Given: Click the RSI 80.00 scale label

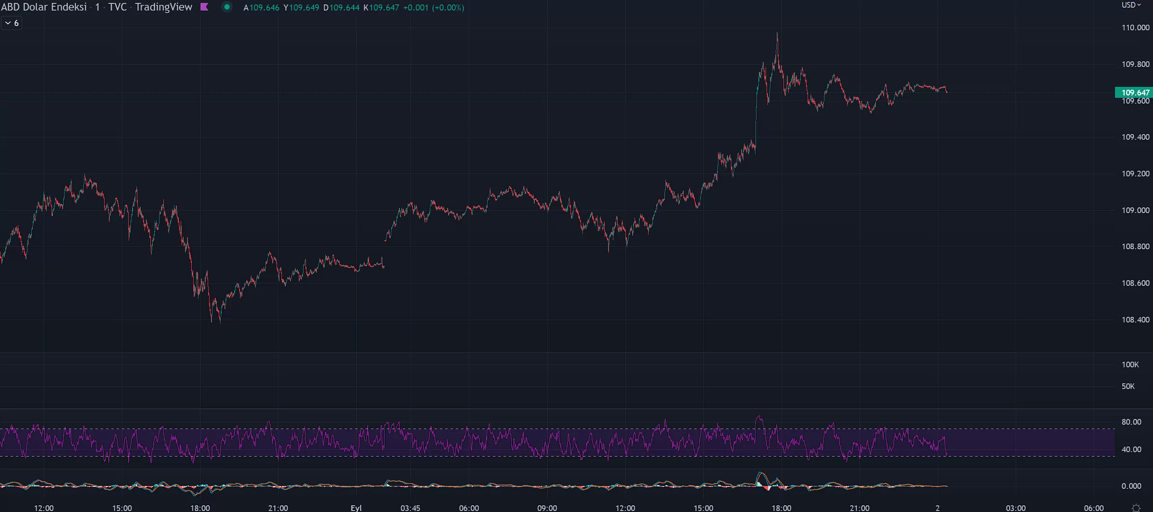Looking at the screenshot, I should (x=1131, y=422).
